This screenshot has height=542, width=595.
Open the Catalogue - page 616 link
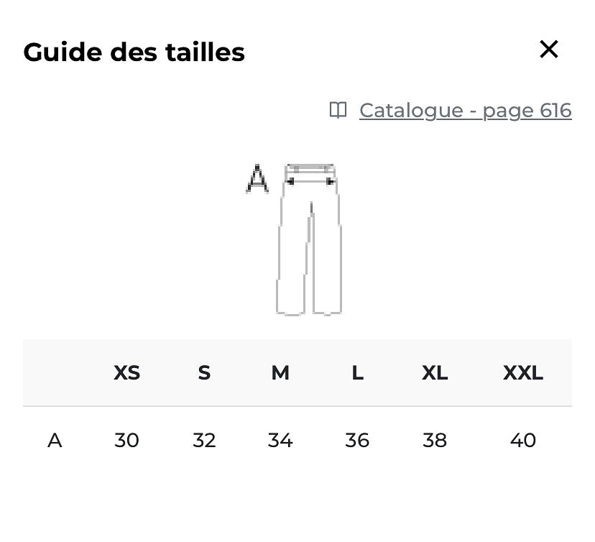[465, 111]
